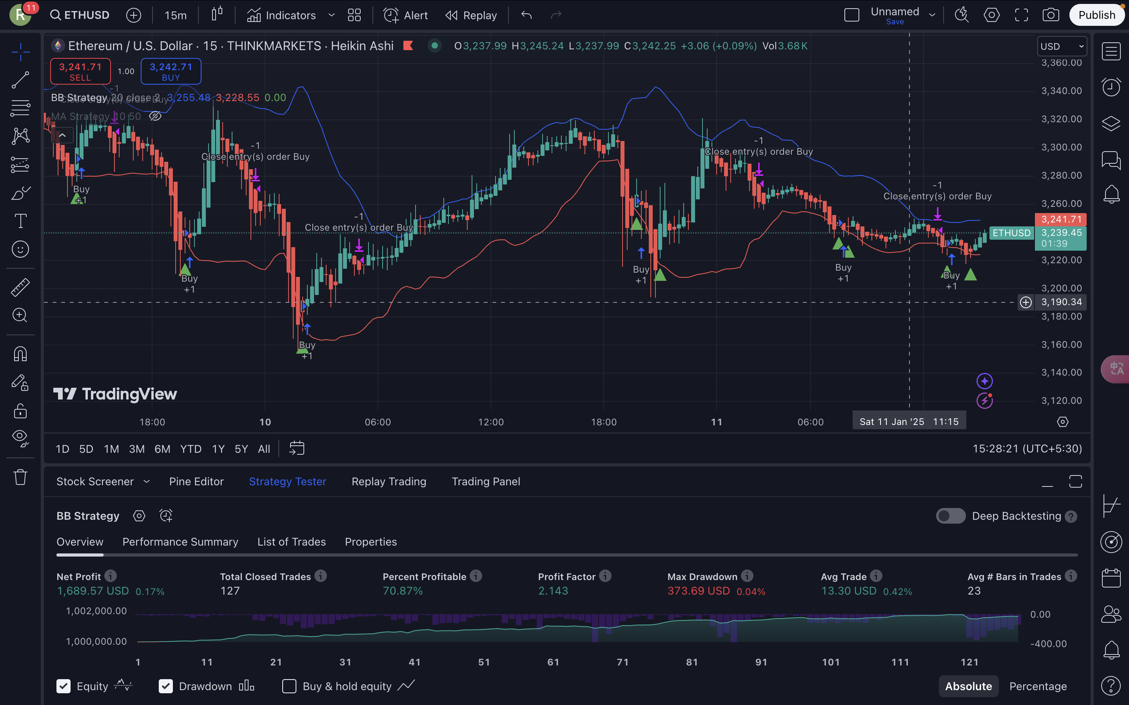
Task: Switch to Performance Summary tab
Action: (180, 542)
